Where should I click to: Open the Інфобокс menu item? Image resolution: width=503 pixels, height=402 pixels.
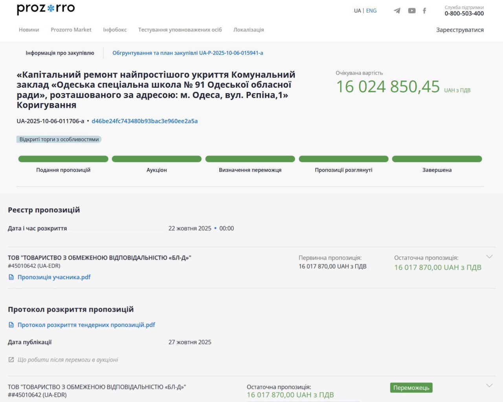115,29
